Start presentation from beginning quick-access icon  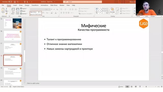click(x=25, y=2)
